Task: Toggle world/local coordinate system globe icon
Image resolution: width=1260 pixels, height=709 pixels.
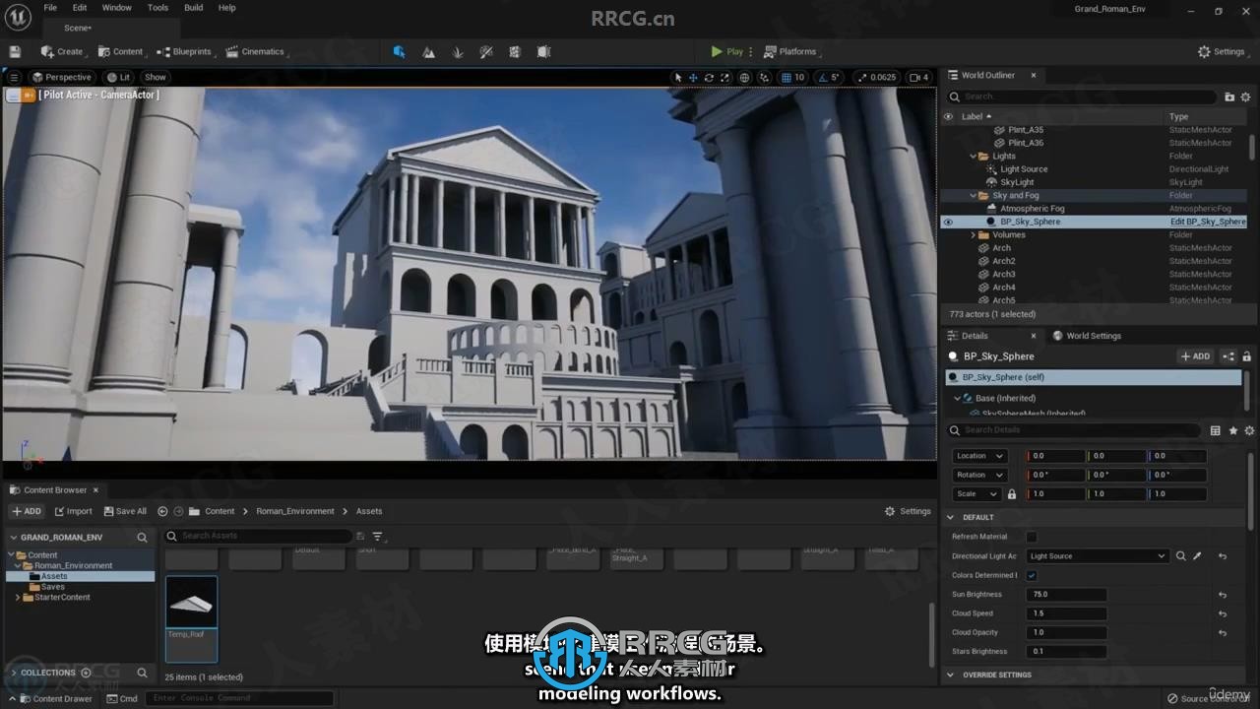Action: click(x=745, y=77)
